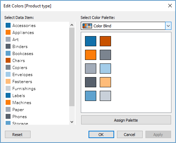Click the data item list scrollbar thumb
Viewport: 176px width, 143px height.
point(72,67)
